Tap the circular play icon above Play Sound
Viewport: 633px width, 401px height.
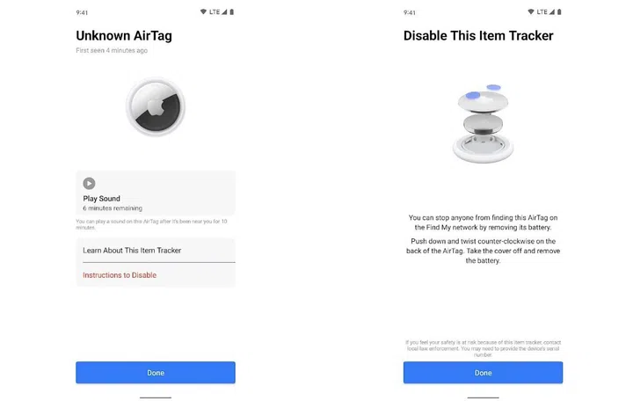click(89, 183)
